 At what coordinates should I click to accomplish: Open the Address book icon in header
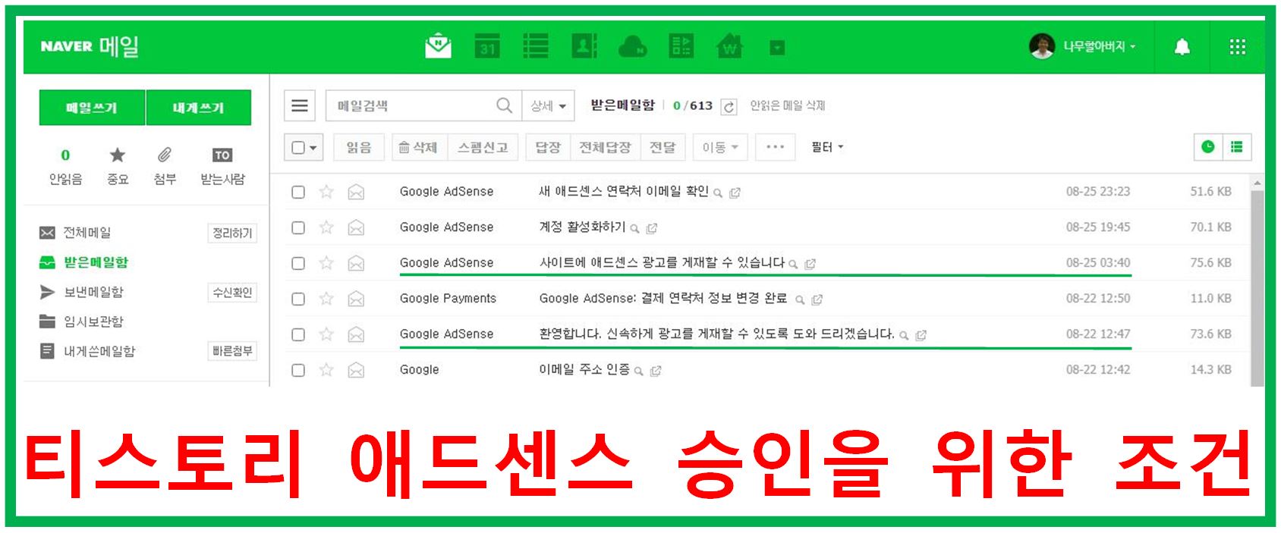click(584, 46)
